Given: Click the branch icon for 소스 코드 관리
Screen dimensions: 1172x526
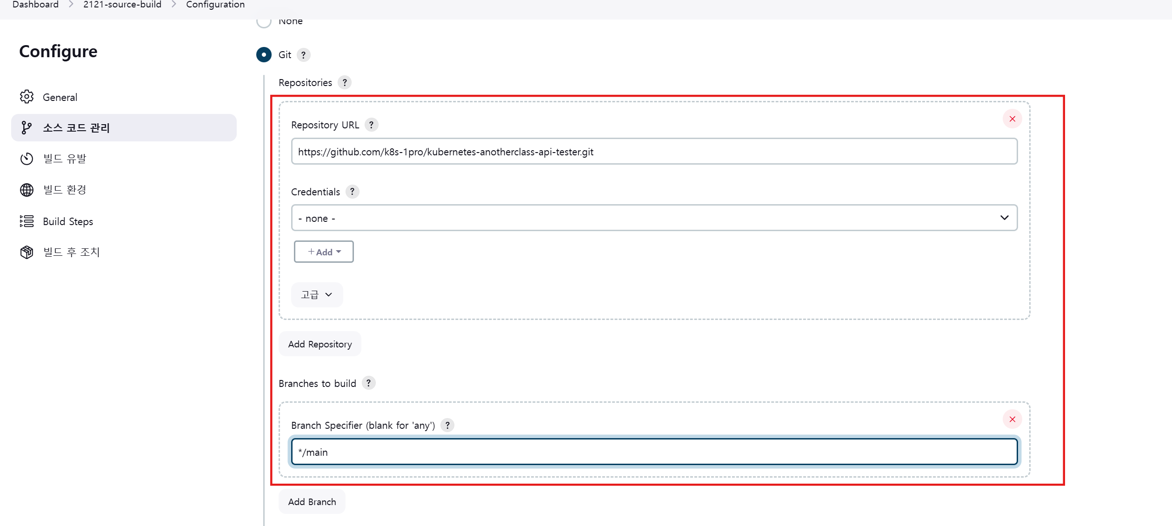Looking at the screenshot, I should [x=27, y=127].
